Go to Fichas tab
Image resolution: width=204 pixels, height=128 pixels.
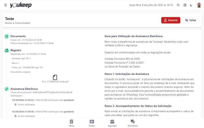[x=92, y=123]
